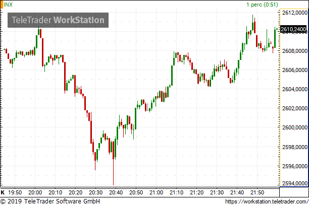
Task: Click the 21:10 time axis label
Action: 176,192
